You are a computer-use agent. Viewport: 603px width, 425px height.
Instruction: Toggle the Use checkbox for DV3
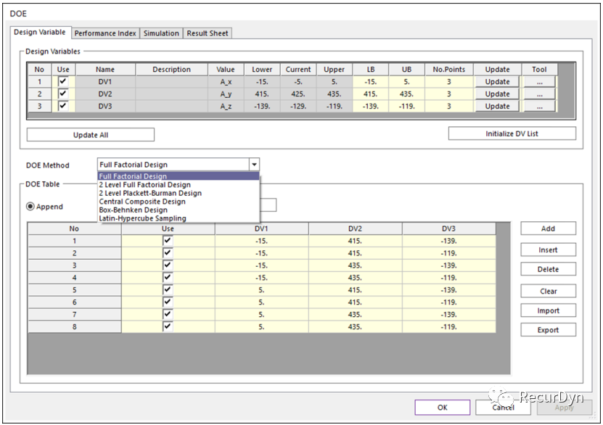point(62,106)
